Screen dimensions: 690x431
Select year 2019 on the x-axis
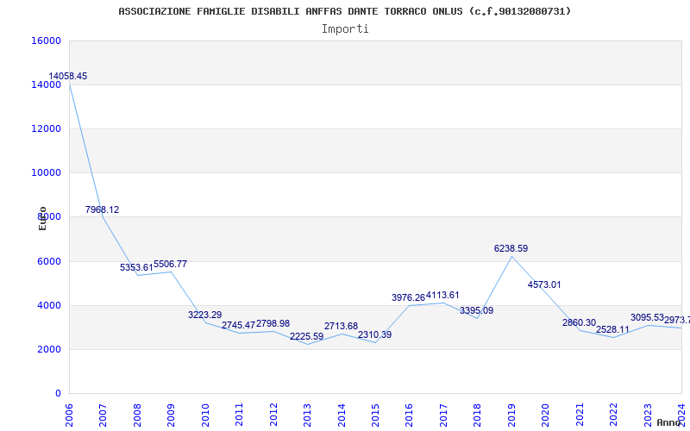[512, 413]
